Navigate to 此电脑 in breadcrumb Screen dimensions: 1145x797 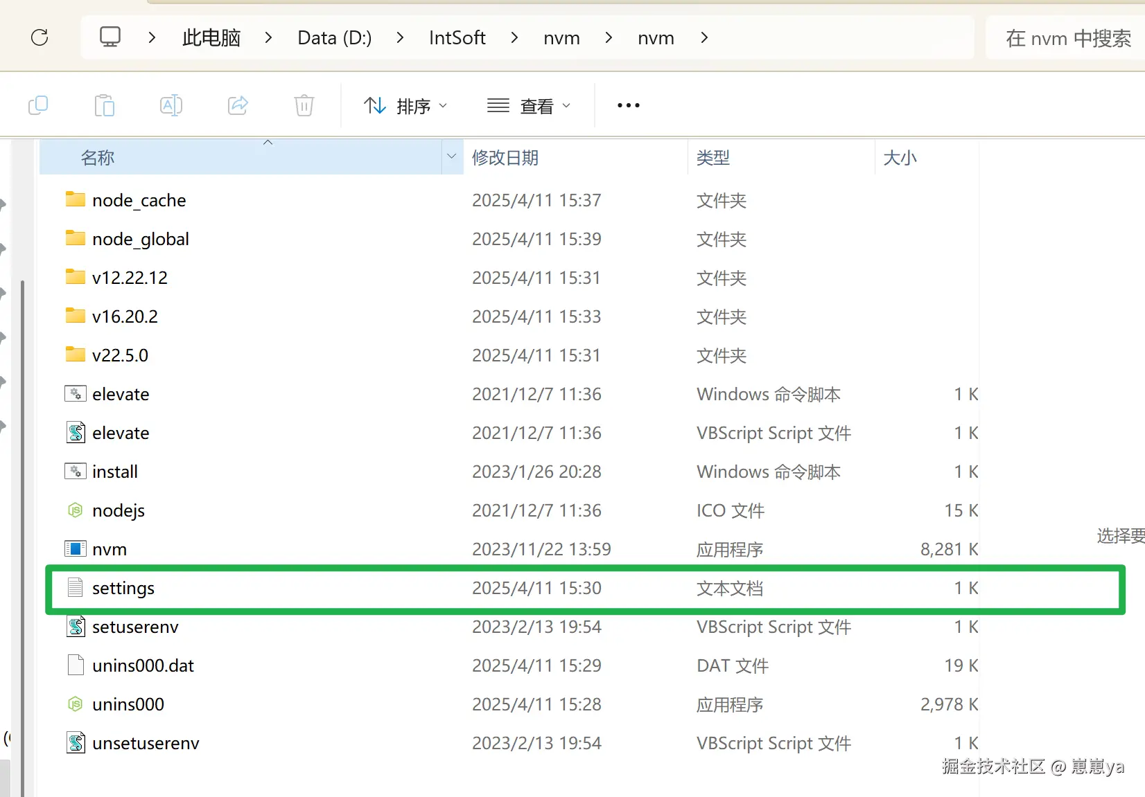coord(211,37)
